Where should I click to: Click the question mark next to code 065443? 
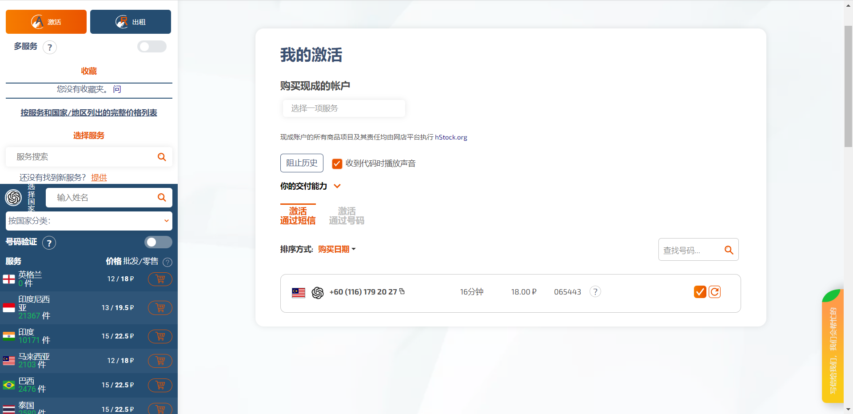pos(595,292)
